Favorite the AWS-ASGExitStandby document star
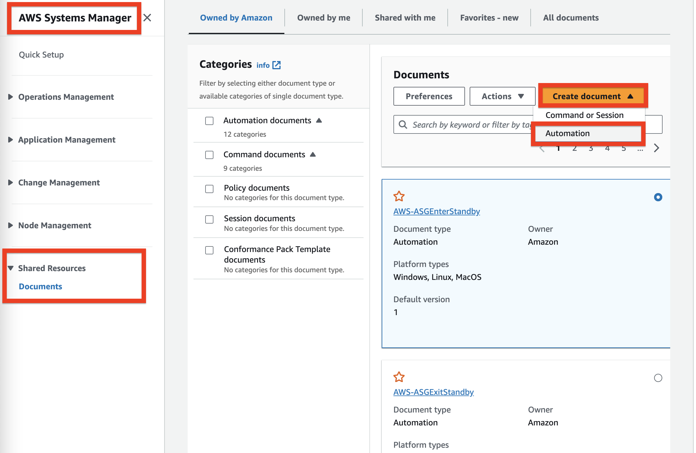Image resolution: width=696 pixels, height=453 pixels. pyautogui.click(x=399, y=377)
